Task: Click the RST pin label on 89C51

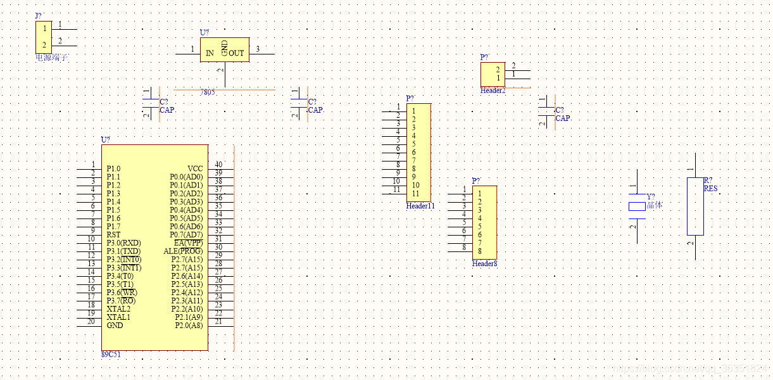Action: [113, 235]
